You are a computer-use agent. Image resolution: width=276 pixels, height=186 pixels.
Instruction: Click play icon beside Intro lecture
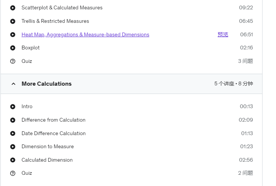tap(13, 107)
